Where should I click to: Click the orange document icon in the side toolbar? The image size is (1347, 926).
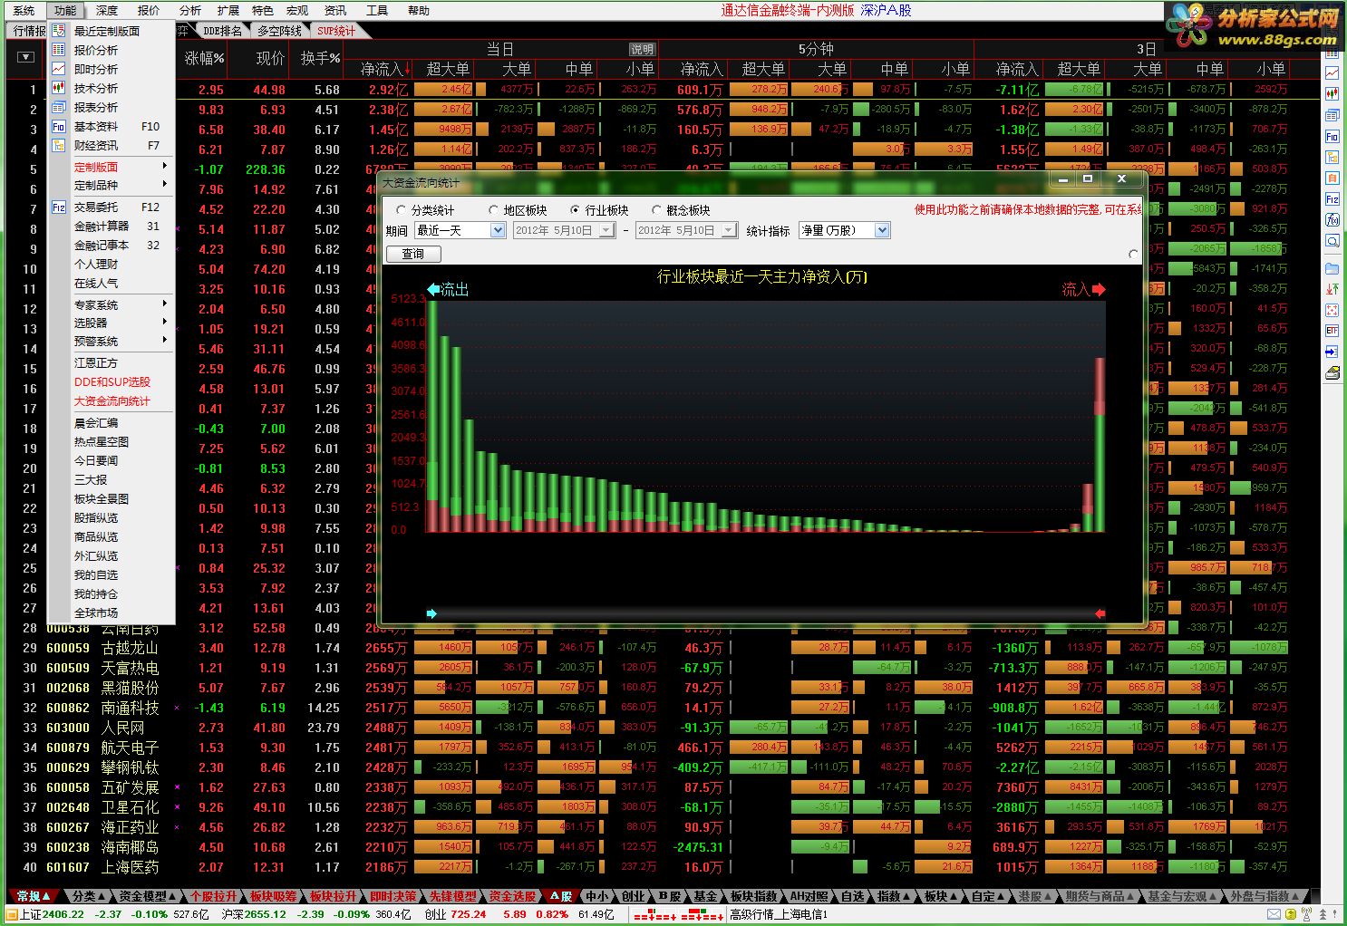1332,178
